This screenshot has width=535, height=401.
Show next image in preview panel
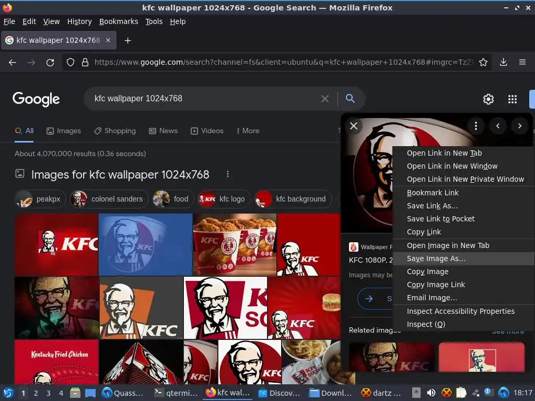pyautogui.click(x=520, y=126)
